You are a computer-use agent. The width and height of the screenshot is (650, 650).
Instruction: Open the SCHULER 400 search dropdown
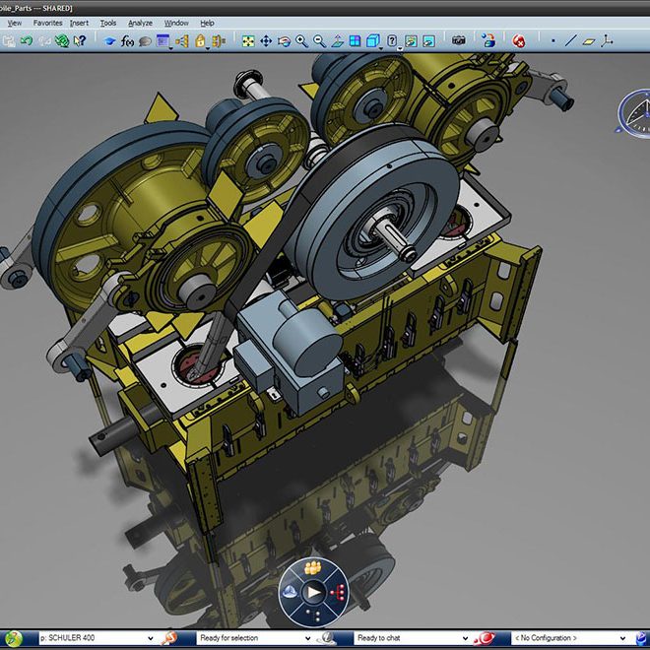tap(150, 638)
